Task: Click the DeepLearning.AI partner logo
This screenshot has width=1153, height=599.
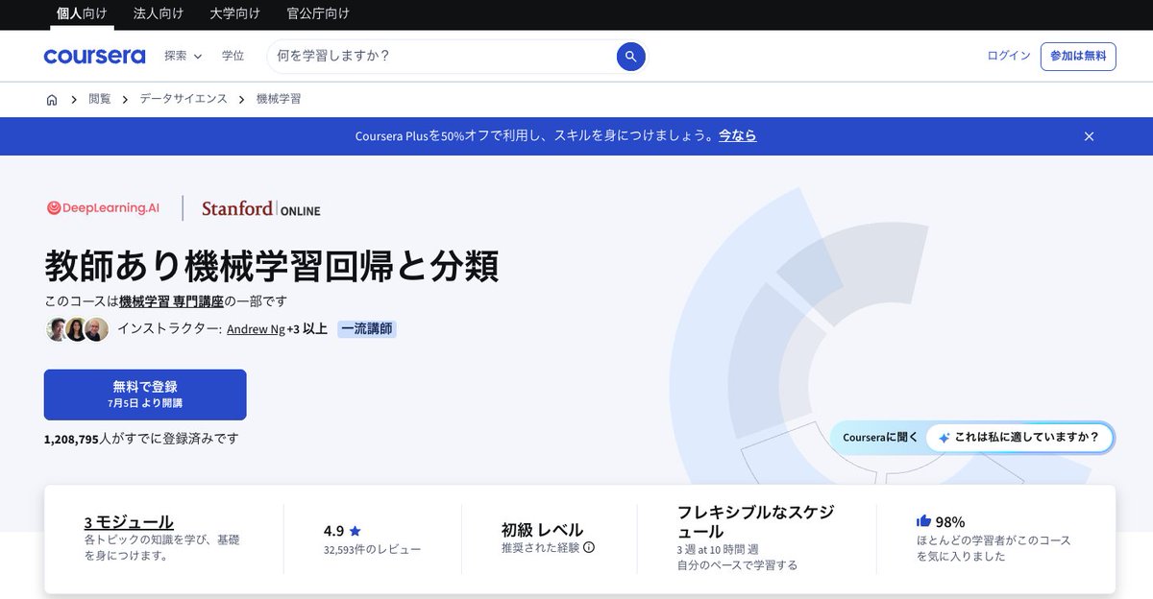Action: (x=103, y=207)
